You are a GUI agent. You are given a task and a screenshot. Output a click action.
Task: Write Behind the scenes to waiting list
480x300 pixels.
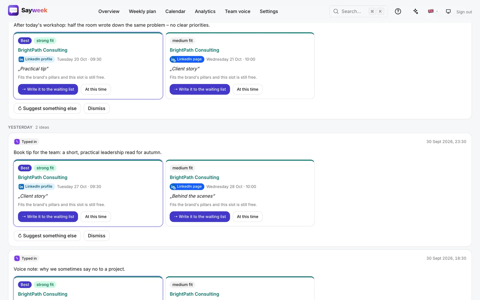pyautogui.click(x=200, y=217)
